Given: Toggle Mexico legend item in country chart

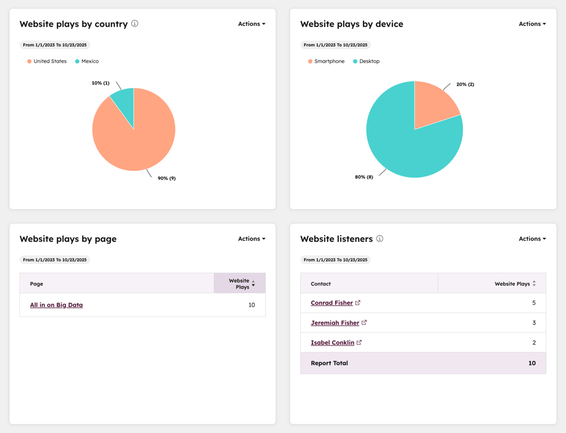Looking at the screenshot, I should point(87,62).
